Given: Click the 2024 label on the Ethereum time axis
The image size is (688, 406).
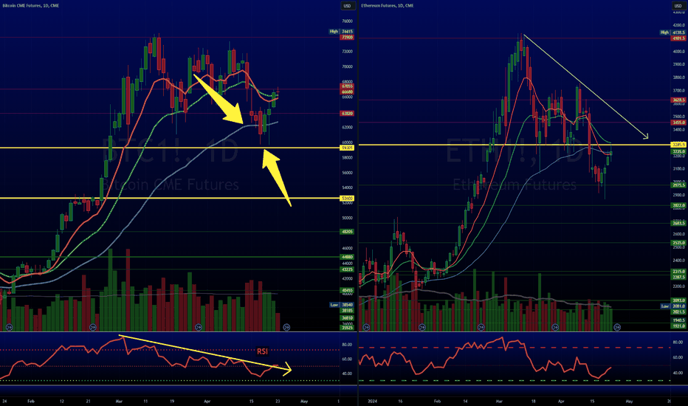Looking at the screenshot, I should (373, 401).
